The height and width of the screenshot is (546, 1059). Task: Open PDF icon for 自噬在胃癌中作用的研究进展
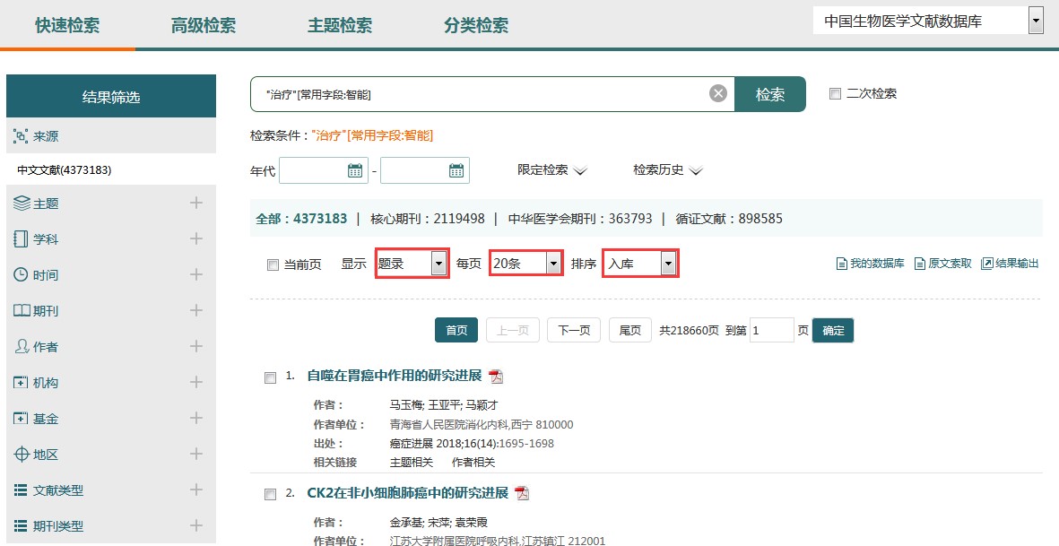pos(496,377)
